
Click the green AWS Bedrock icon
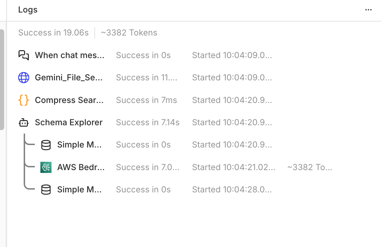46,167
